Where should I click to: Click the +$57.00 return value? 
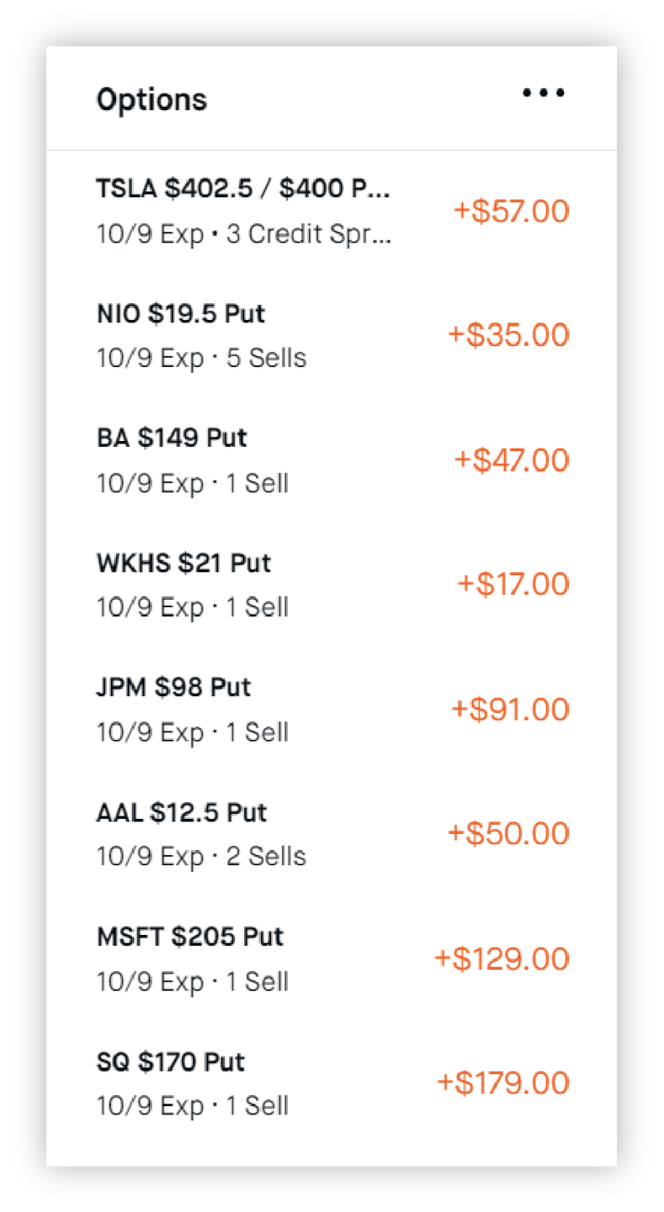click(x=512, y=211)
